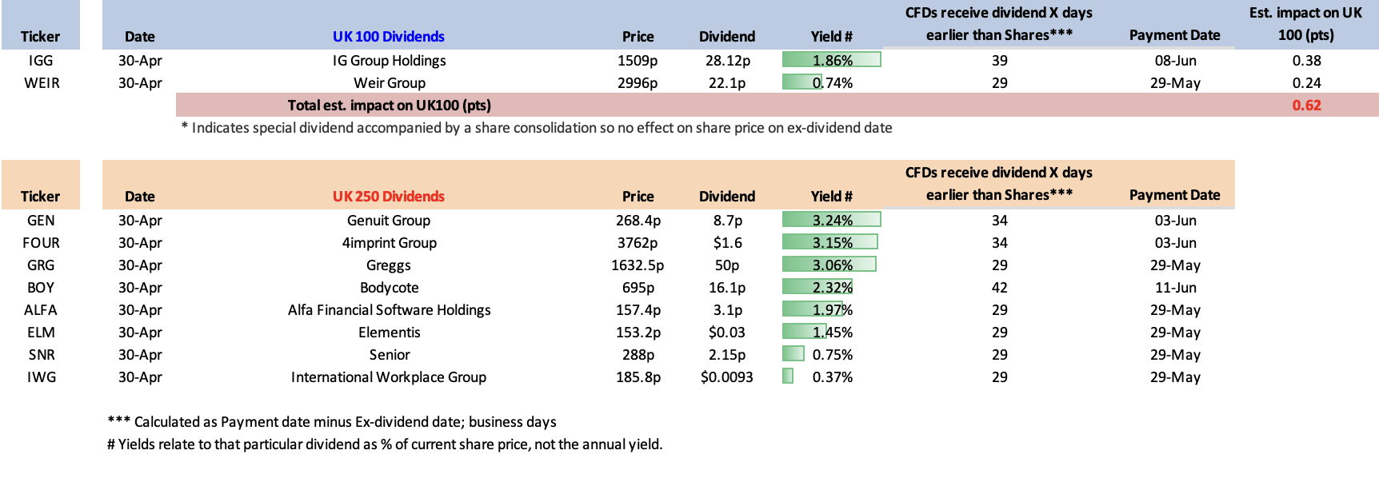
Task: Select the Weir Group price 2996p
Action: (x=638, y=83)
